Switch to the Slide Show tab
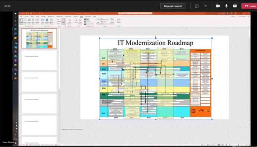The height and width of the screenshot is (147, 257). click(68, 16)
